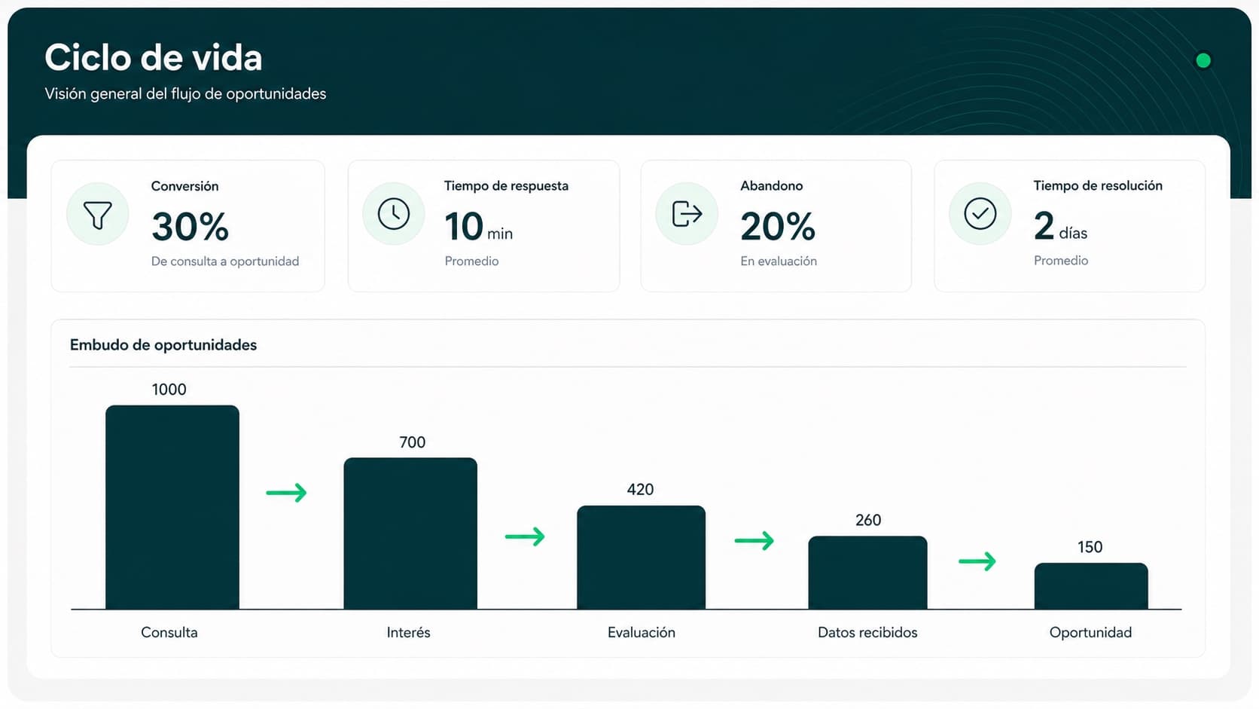This screenshot has height=709, width=1259.
Task: Click the En evaluación caption
Action: [x=779, y=261]
